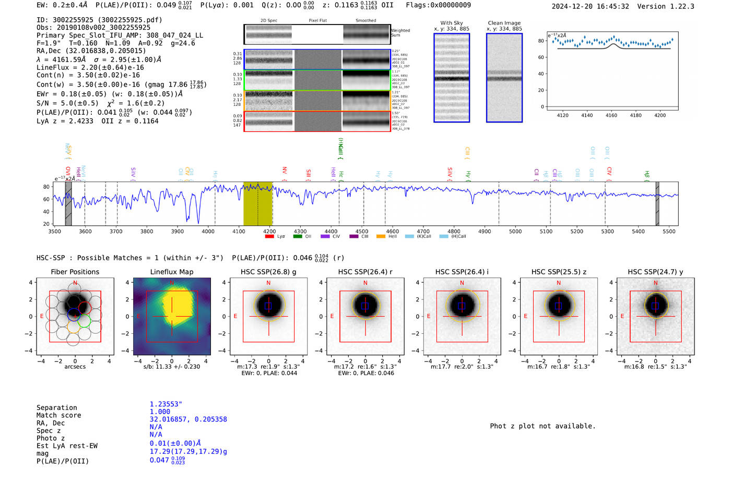Click the Primary Spec_Slot_IFU_AMP line

tap(120, 35)
